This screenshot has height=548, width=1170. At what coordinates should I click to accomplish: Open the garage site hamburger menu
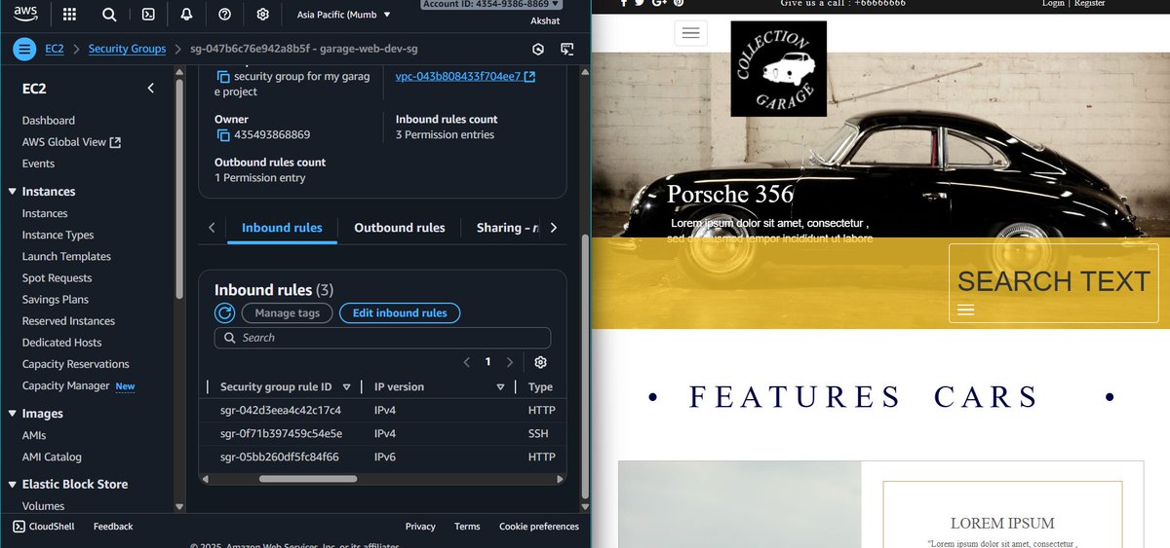pyautogui.click(x=691, y=33)
